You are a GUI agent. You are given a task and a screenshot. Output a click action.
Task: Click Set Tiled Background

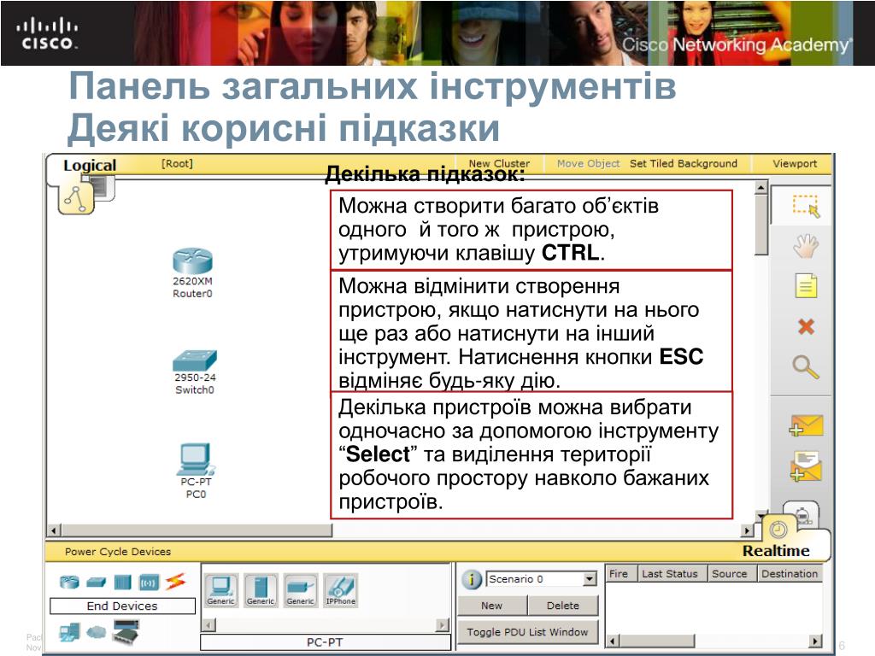[x=683, y=163]
